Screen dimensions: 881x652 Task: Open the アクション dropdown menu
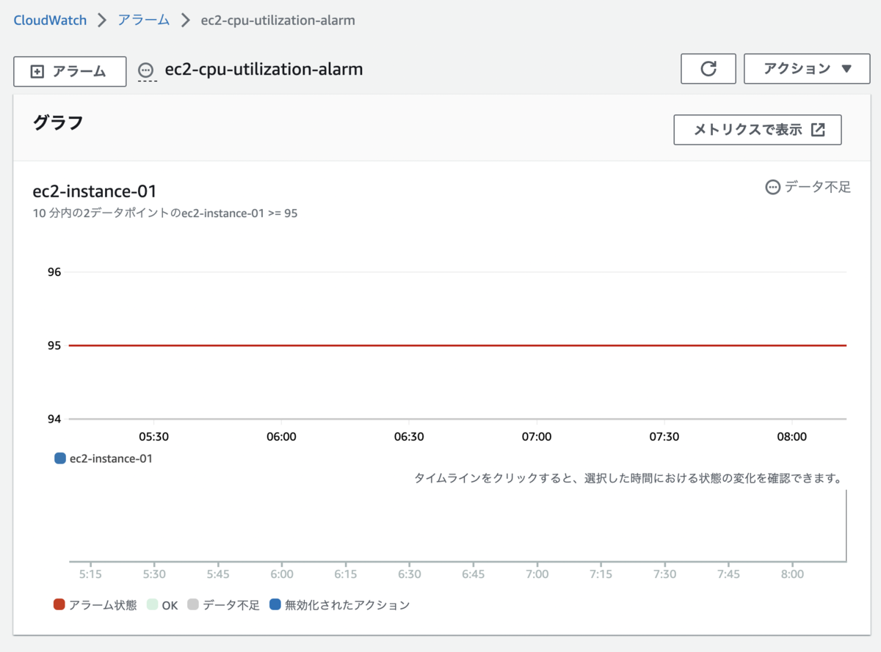click(807, 69)
